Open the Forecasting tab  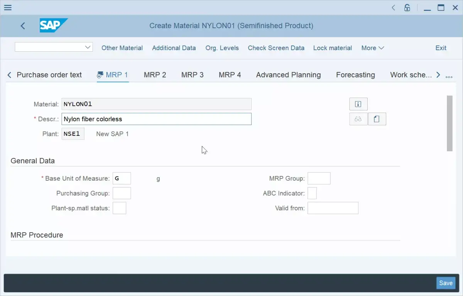355,75
